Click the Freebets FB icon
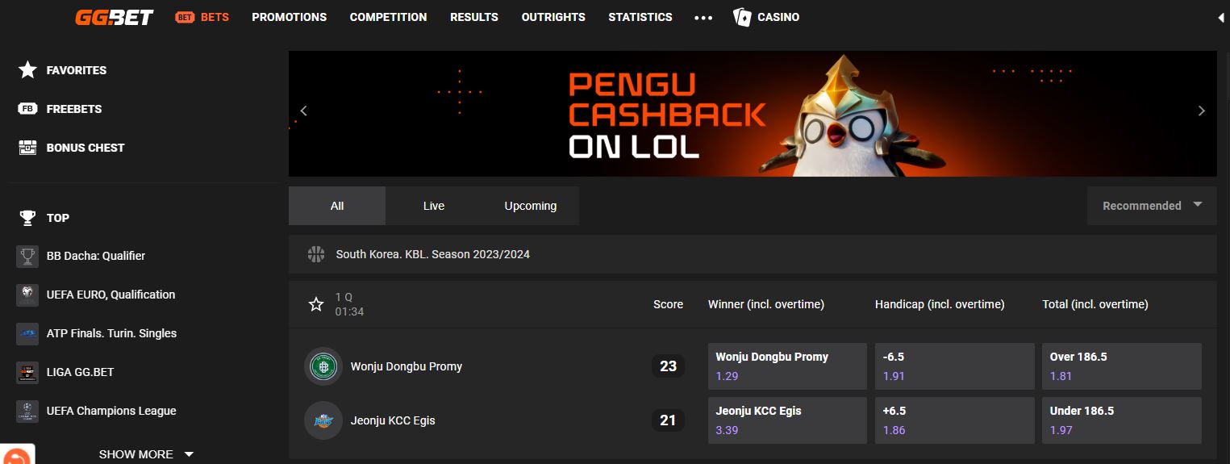This screenshot has height=464, width=1230. (27, 109)
